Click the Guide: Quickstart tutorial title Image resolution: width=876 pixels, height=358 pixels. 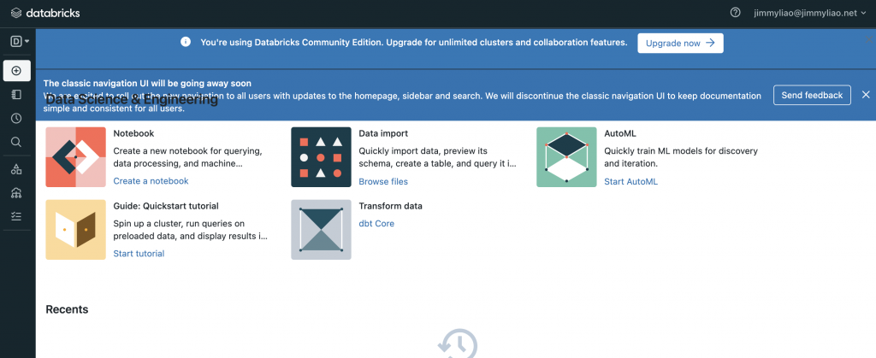point(166,206)
